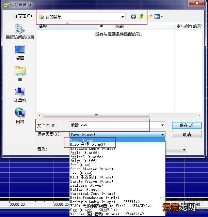Click the scrollbar right arrow

point(199,115)
